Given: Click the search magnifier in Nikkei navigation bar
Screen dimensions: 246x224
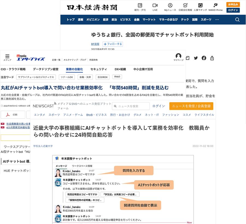Looking at the screenshot, I should point(237,20).
